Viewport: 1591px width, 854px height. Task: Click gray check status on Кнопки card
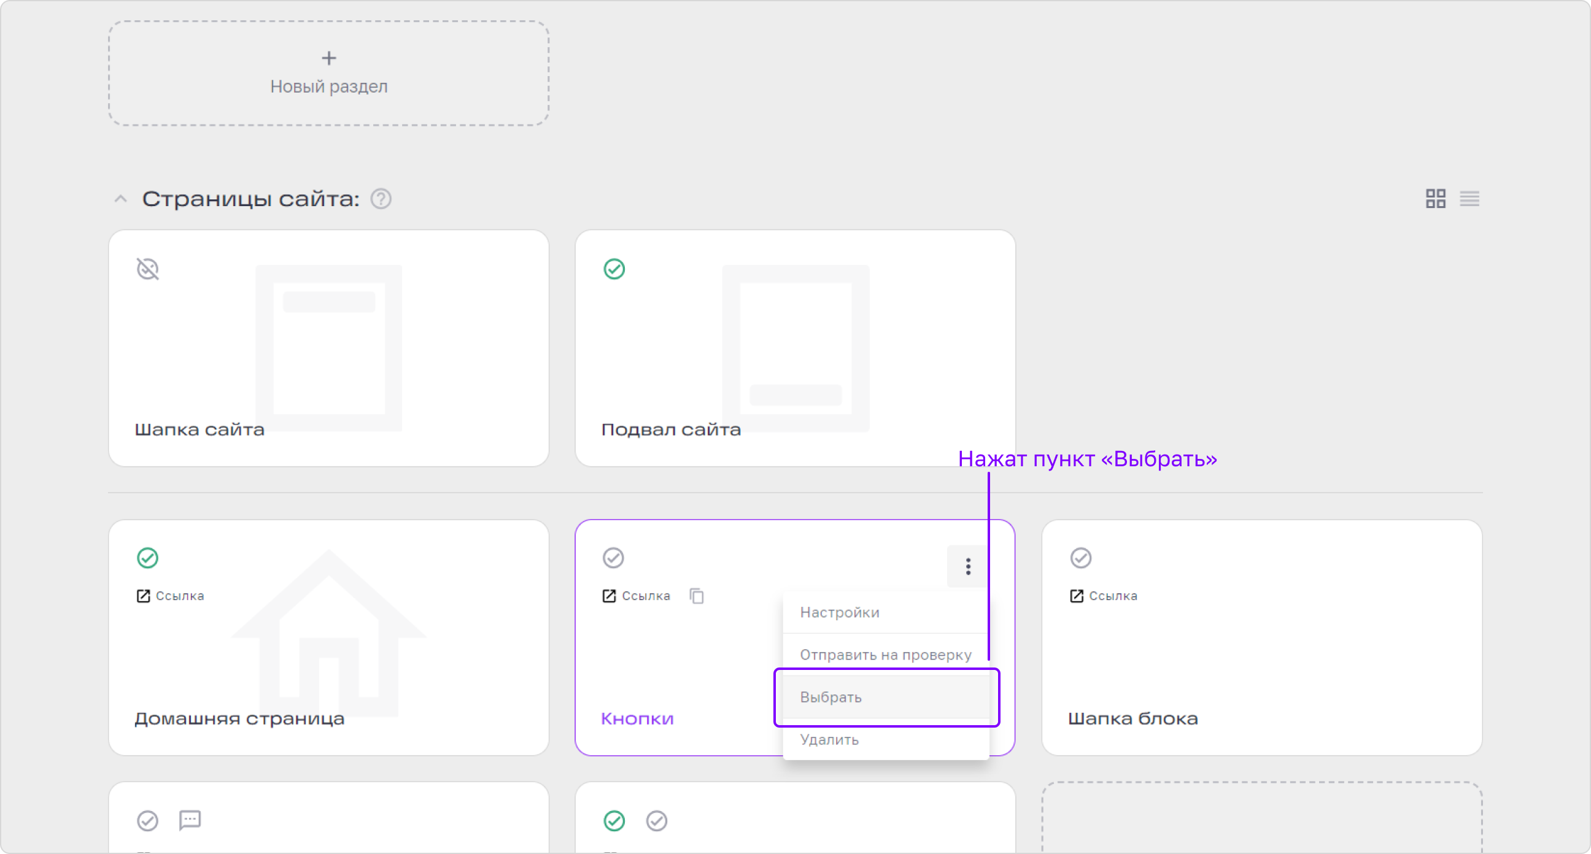click(613, 558)
